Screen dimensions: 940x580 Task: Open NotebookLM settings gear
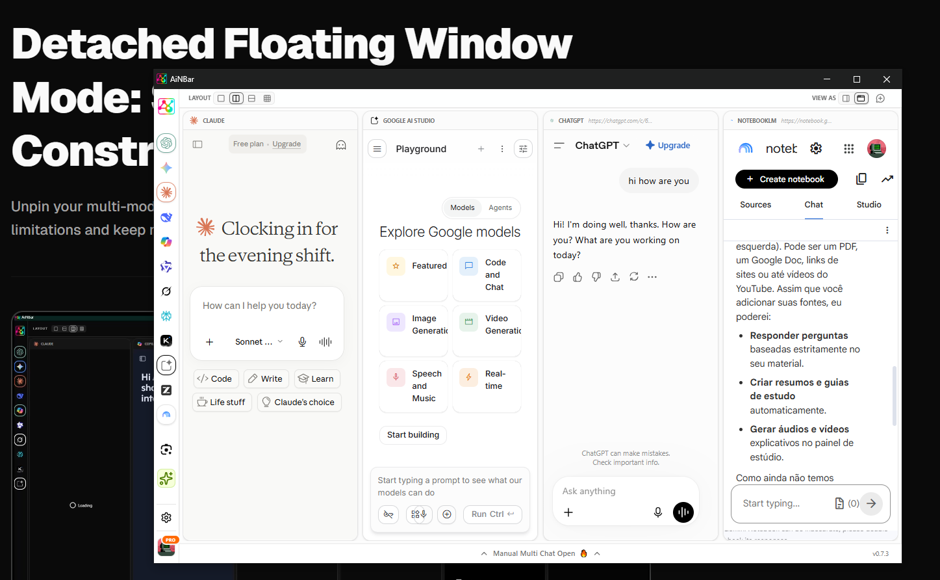click(x=816, y=148)
